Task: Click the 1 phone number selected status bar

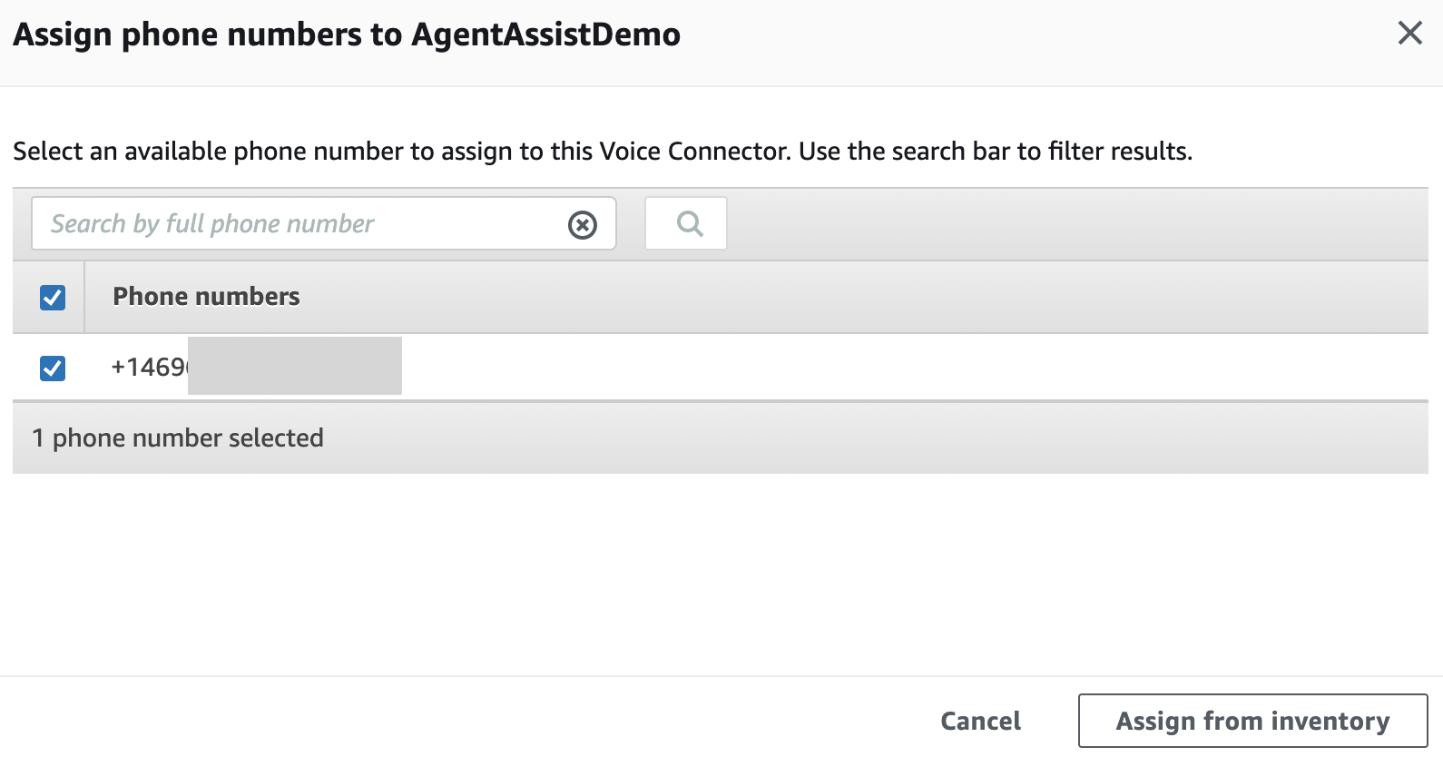Action: tap(721, 437)
